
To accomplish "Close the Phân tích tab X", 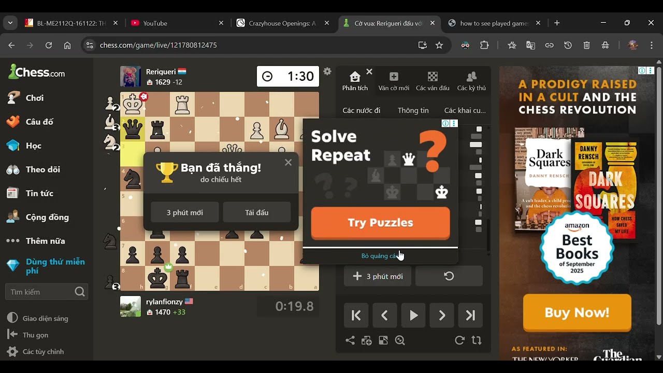I will pos(369,71).
